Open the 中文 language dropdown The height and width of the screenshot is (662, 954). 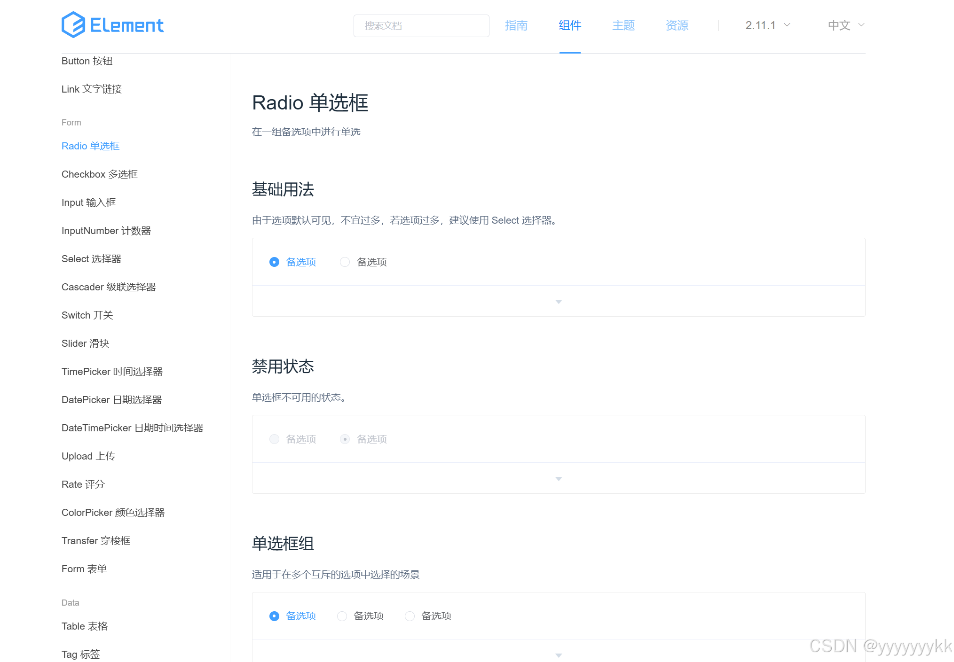(x=846, y=25)
